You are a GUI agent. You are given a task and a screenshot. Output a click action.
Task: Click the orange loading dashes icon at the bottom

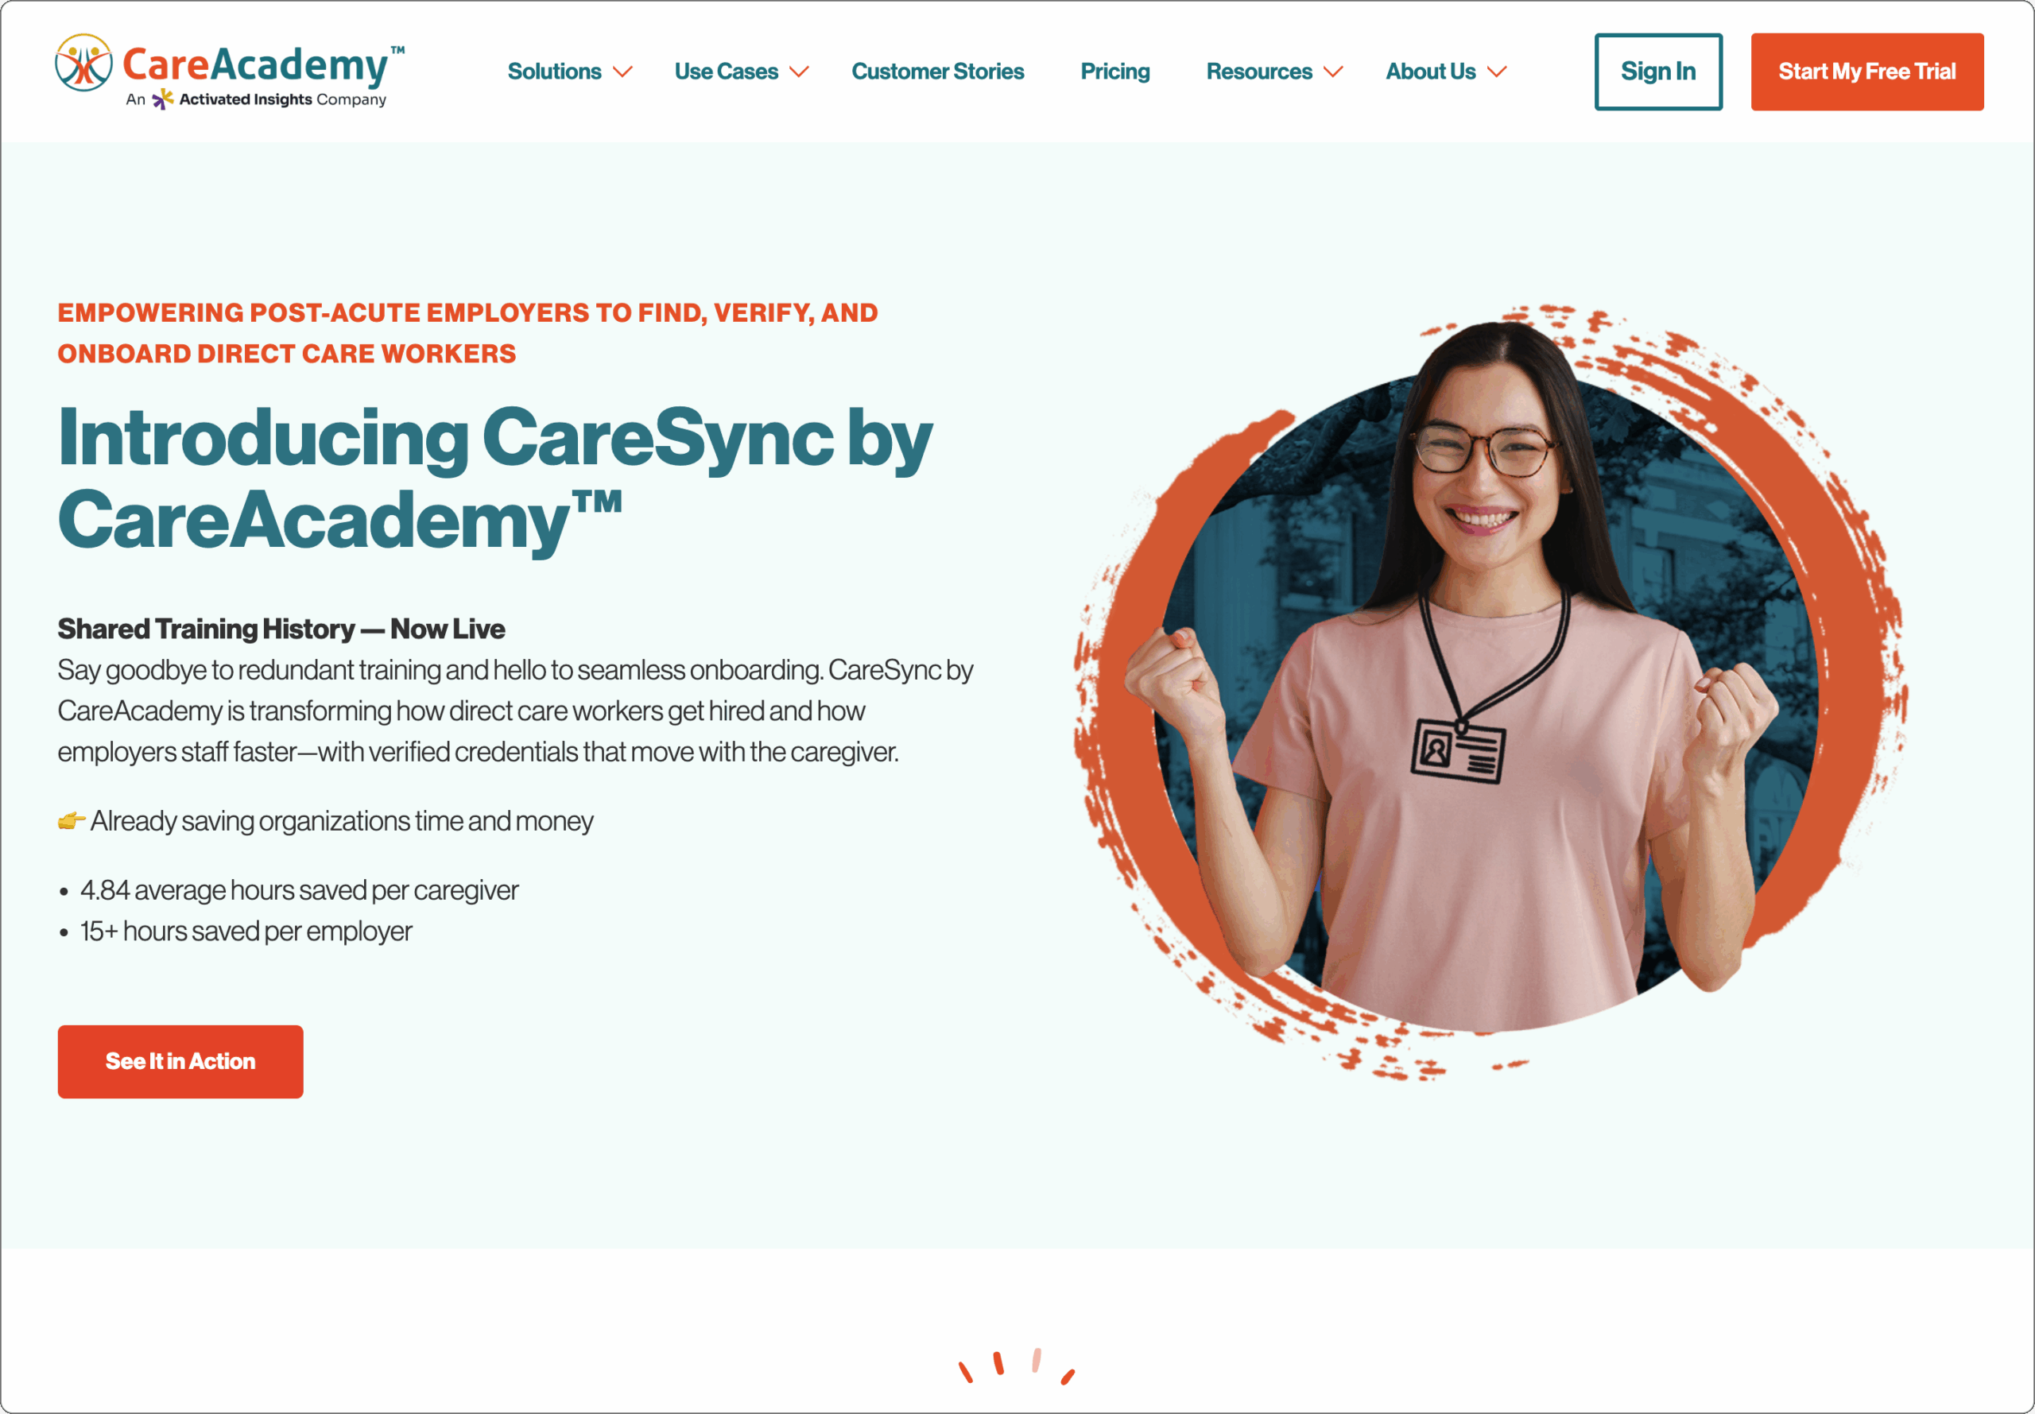tap(1017, 1366)
